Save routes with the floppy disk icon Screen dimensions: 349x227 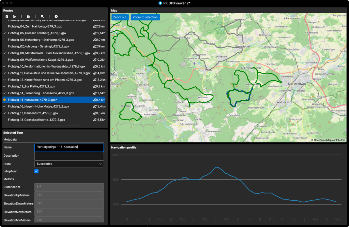(x=28, y=16)
